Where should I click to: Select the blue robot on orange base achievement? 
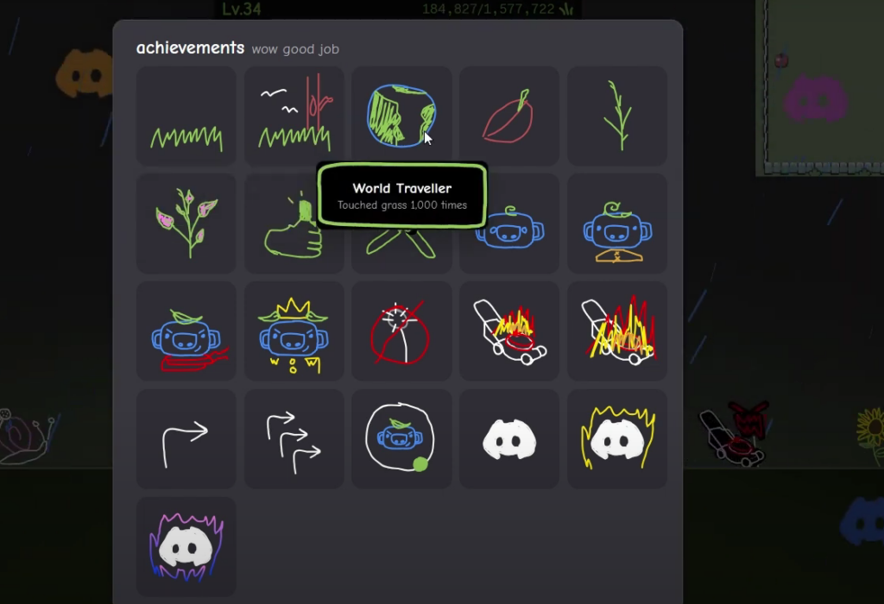click(x=616, y=223)
